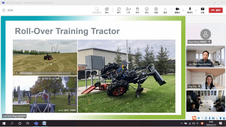Expand the microphone options dropdown arrow

(x=196, y=10)
